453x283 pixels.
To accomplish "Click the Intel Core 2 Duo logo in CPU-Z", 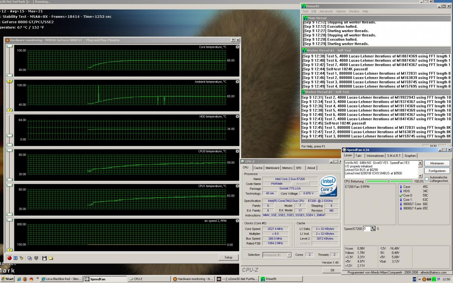I will tap(328, 186).
